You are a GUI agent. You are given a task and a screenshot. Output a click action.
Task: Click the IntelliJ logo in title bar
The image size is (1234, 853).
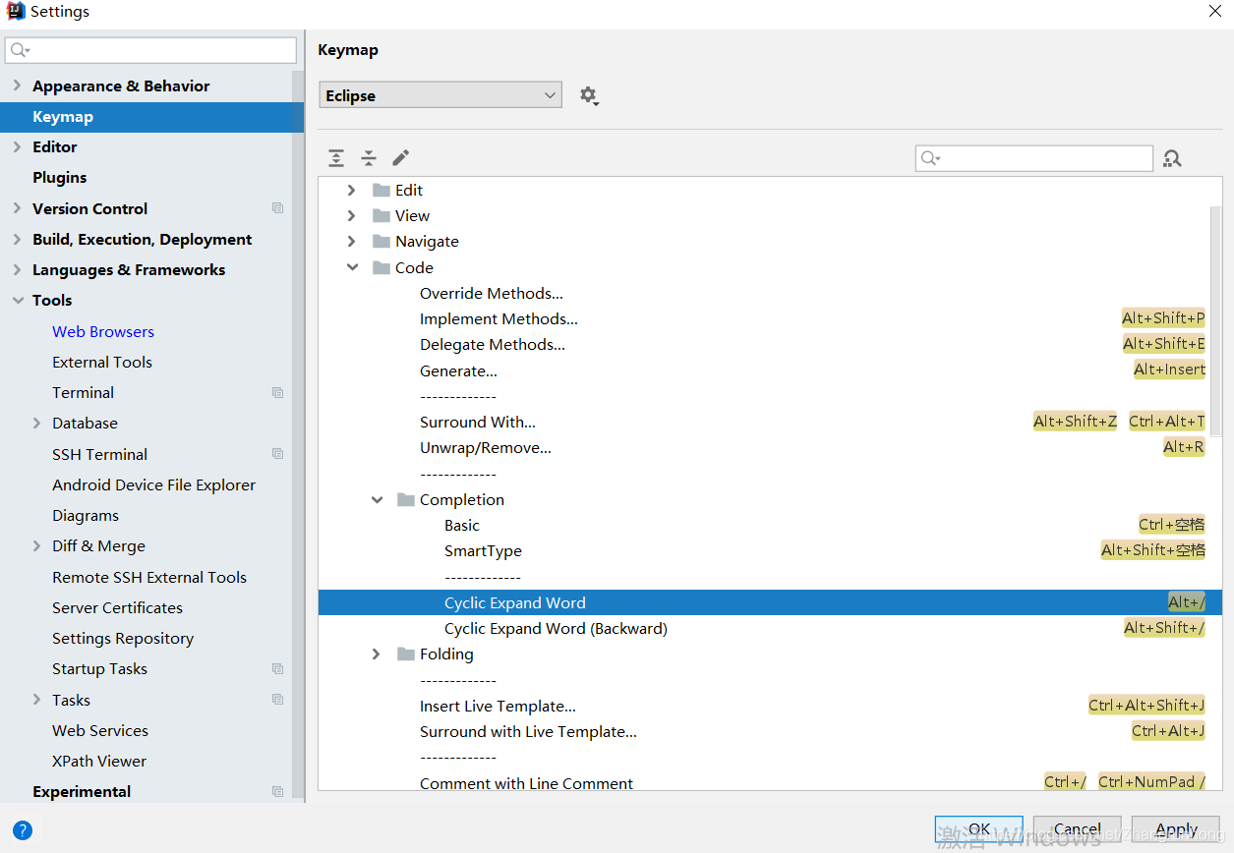pyautogui.click(x=16, y=12)
